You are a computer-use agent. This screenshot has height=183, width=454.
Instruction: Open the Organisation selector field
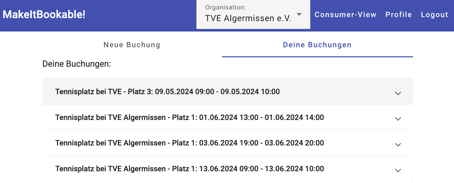click(x=253, y=14)
